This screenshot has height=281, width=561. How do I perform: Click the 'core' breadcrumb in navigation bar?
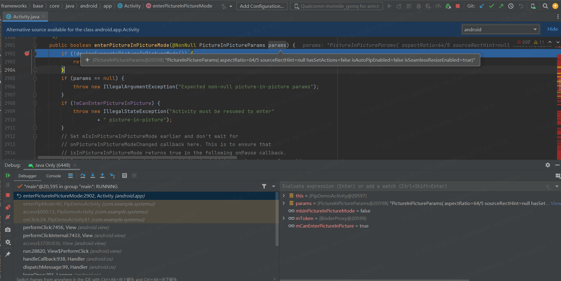point(54,6)
